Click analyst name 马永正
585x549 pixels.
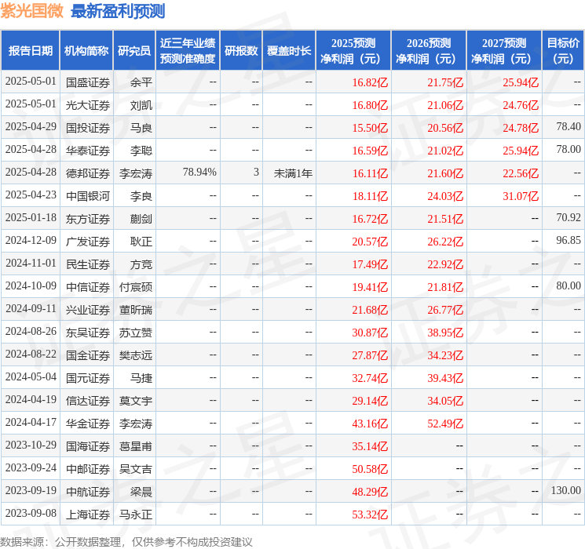pyautogui.click(x=135, y=514)
